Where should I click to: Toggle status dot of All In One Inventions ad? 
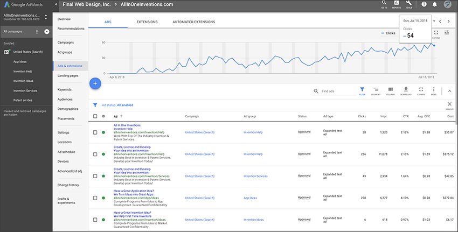pyautogui.click(x=103, y=132)
